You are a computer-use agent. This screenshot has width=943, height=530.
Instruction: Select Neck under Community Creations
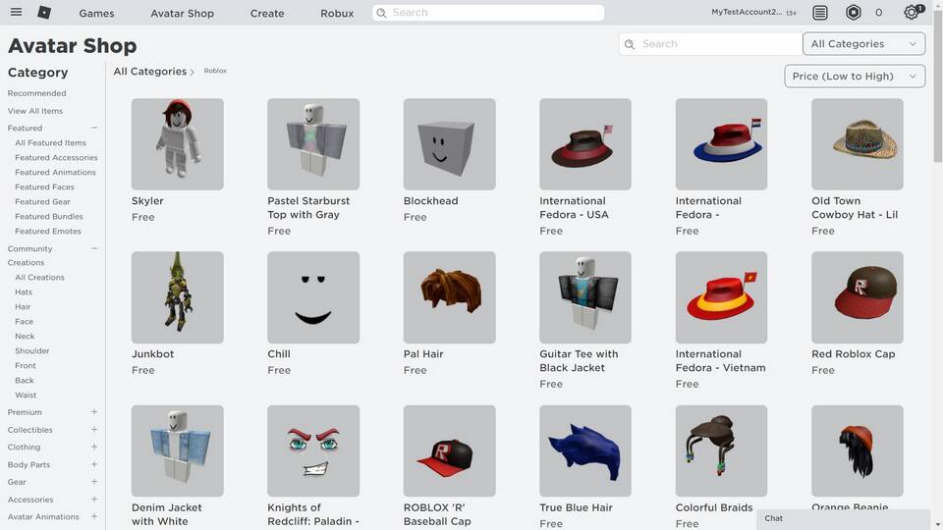point(25,336)
